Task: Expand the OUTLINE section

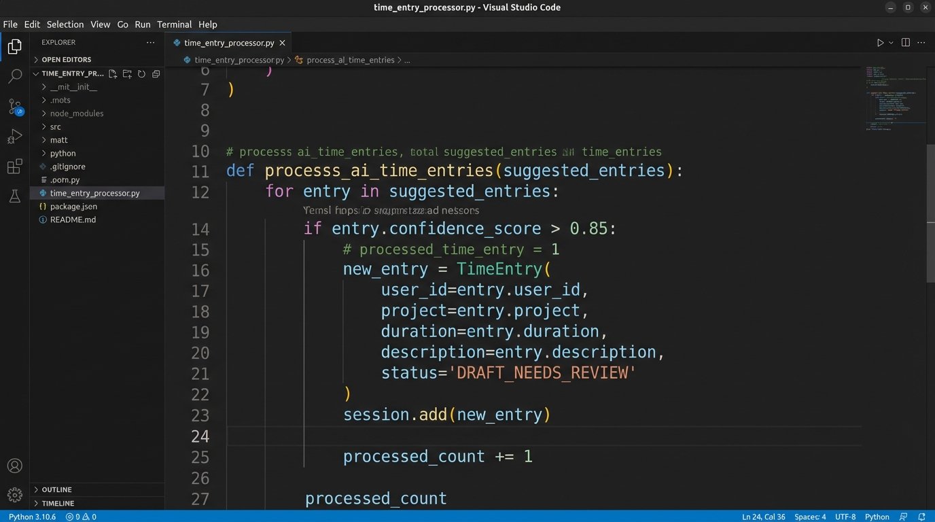Action: tap(56, 489)
